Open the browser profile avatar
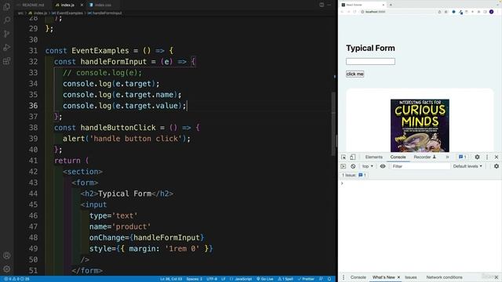This screenshot has width=502, height=282. [x=492, y=12]
